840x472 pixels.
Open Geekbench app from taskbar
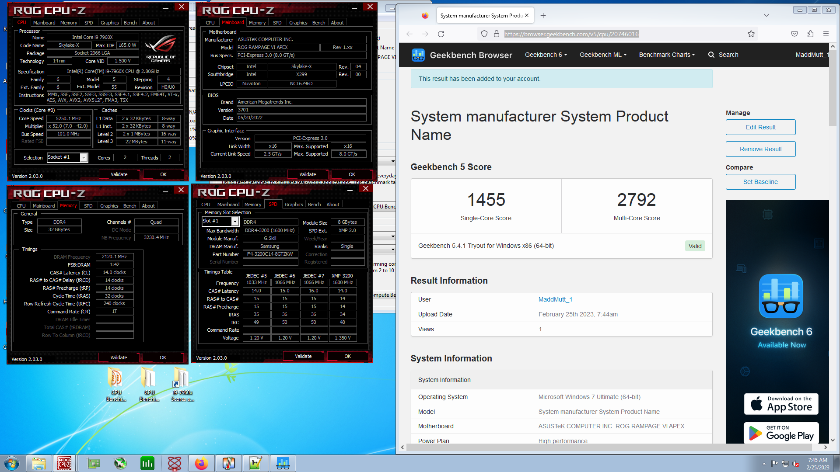tap(283, 463)
